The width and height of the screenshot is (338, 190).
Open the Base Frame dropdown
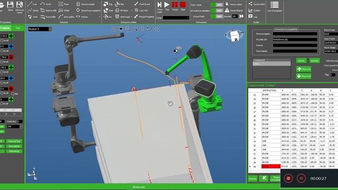point(331,34)
